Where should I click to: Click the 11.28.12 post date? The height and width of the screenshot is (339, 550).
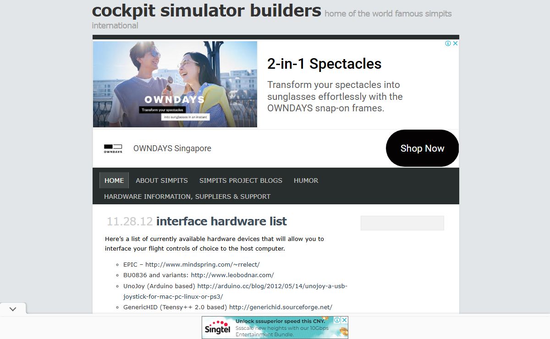(130, 222)
